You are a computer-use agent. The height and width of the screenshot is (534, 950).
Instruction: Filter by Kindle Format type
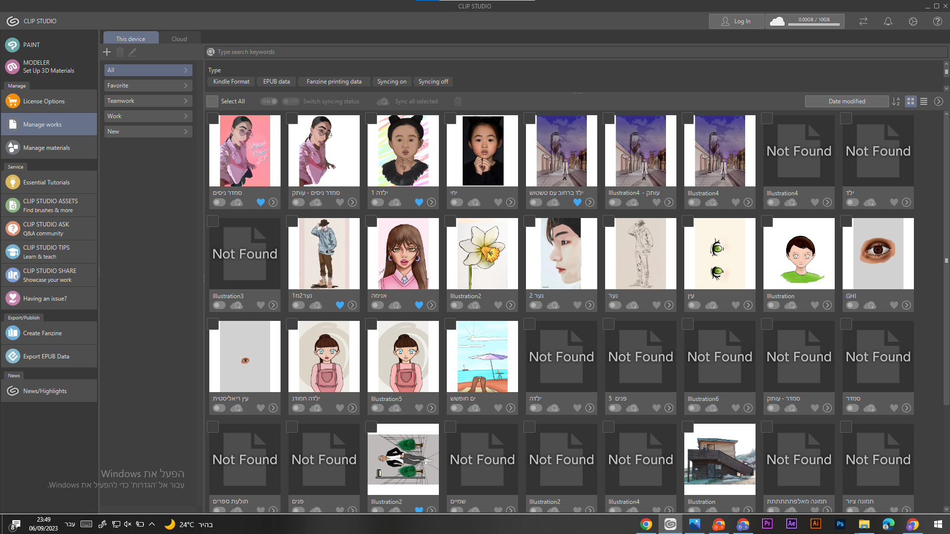pyautogui.click(x=231, y=82)
